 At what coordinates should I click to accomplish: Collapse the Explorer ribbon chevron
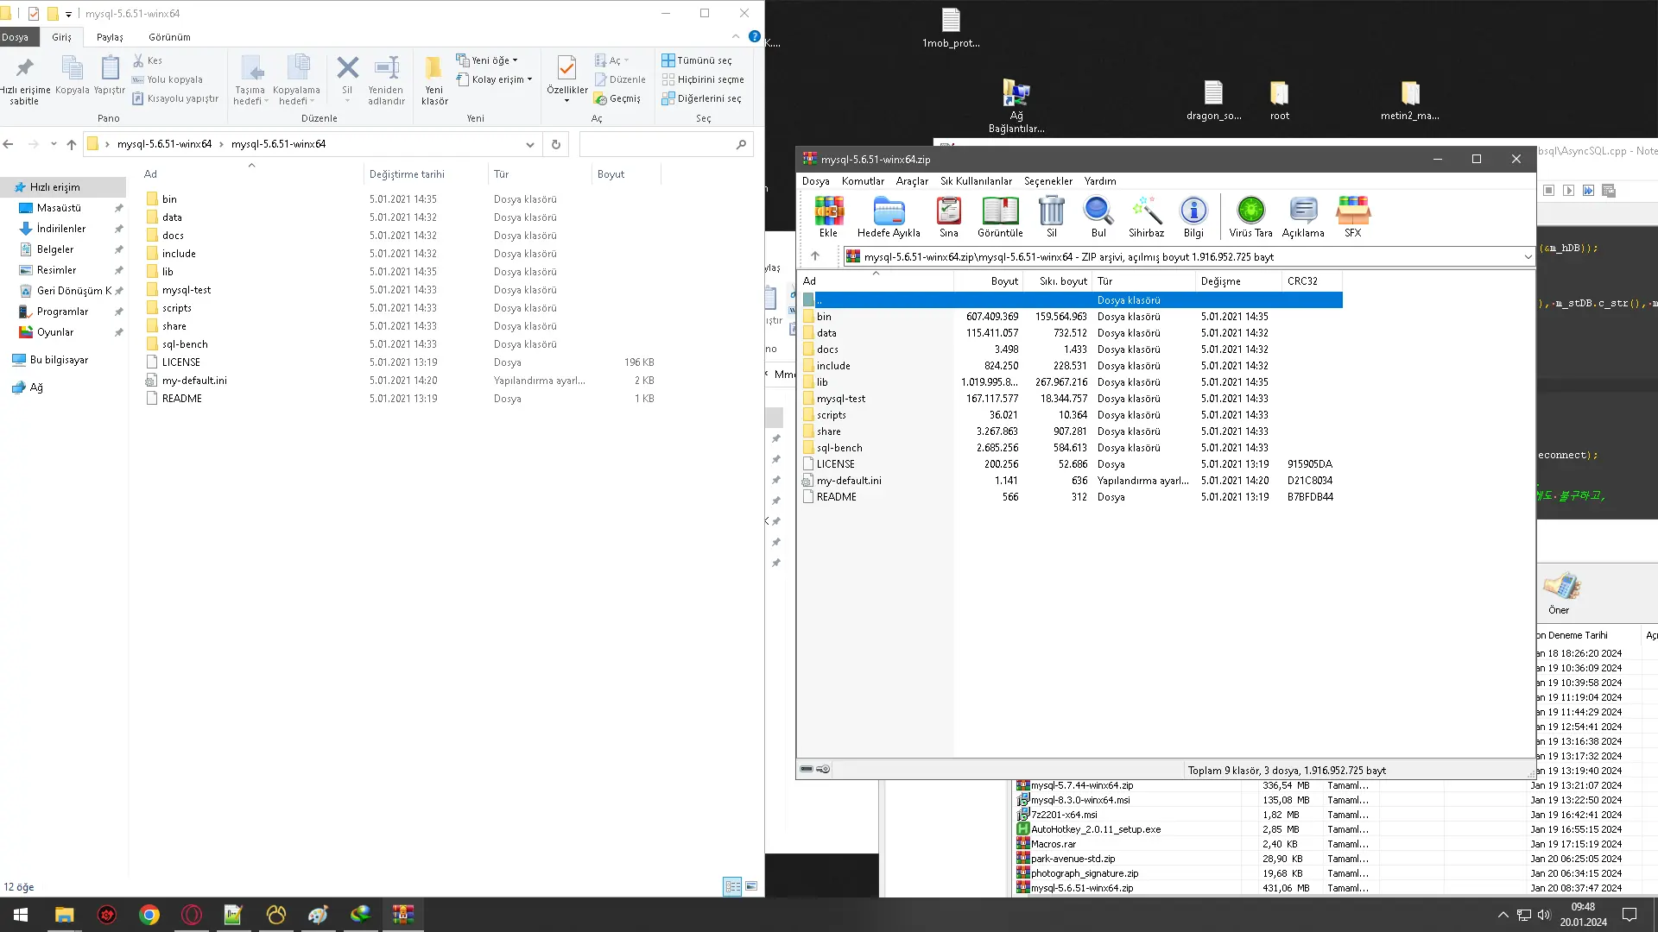tap(735, 36)
